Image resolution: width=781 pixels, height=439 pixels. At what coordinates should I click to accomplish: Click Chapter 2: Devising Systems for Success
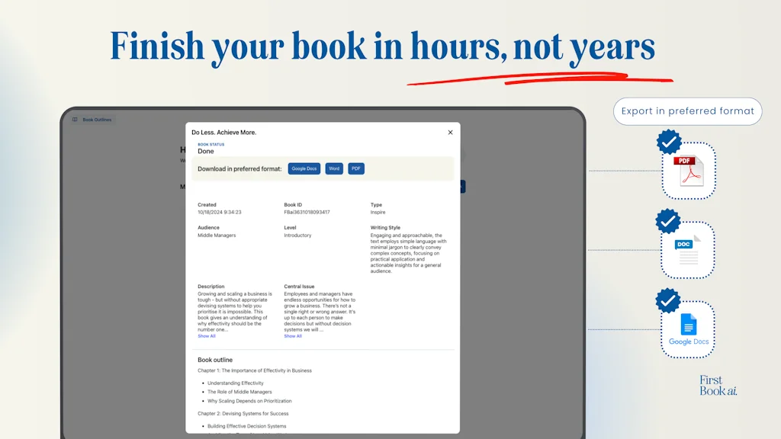click(x=243, y=415)
